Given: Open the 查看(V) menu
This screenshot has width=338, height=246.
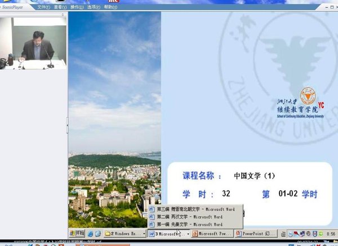Looking at the screenshot, I should [63, 7].
